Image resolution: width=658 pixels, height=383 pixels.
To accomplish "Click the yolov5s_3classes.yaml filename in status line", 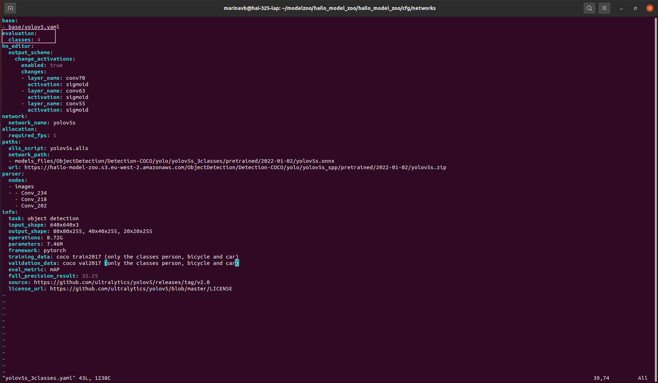I will (x=39, y=378).
